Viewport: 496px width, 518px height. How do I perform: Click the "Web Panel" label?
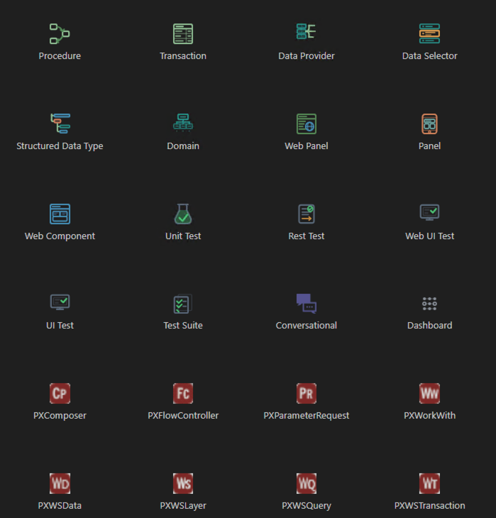(307, 146)
